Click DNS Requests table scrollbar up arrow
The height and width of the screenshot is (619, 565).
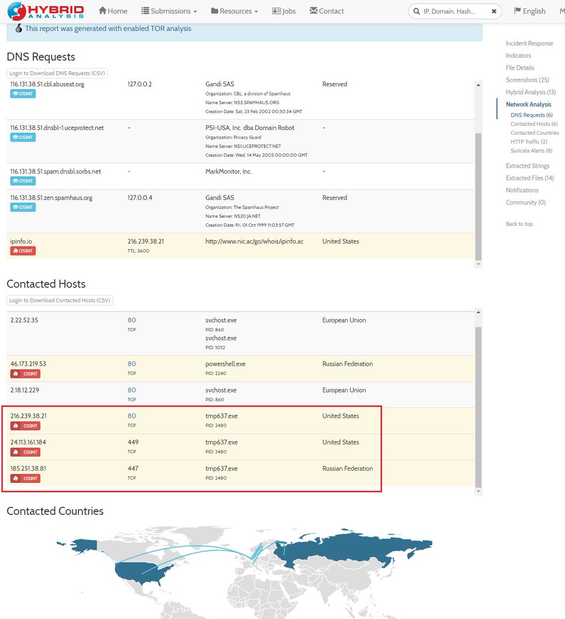pos(478,85)
